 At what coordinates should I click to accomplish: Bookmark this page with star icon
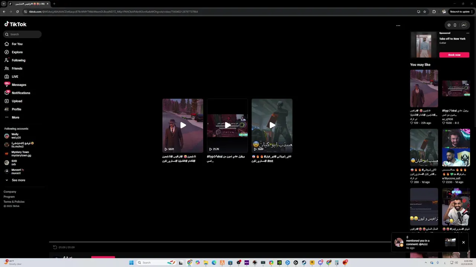coord(425,11)
